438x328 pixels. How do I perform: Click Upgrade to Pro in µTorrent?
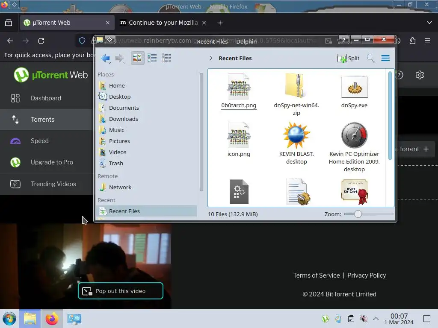(x=46, y=162)
